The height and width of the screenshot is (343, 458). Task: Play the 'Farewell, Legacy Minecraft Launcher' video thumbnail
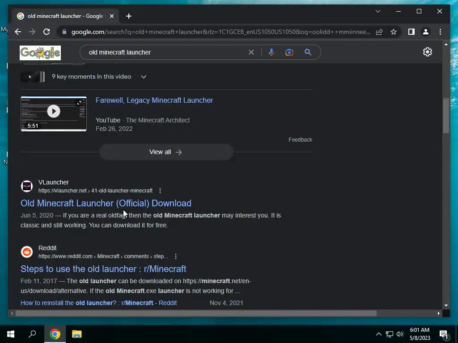(x=54, y=114)
